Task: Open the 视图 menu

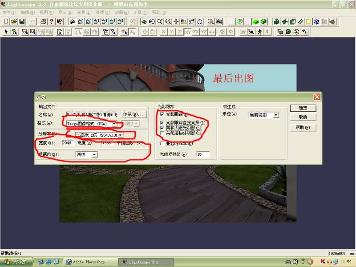Action: [47, 12]
